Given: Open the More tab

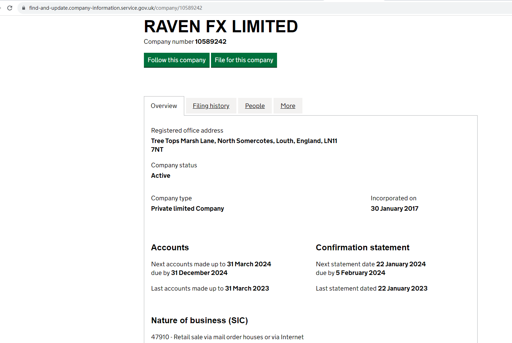Looking at the screenshot, I should (x=288, y=106).
